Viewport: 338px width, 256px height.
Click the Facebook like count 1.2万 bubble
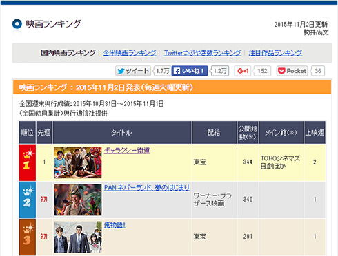pos(220,71)
